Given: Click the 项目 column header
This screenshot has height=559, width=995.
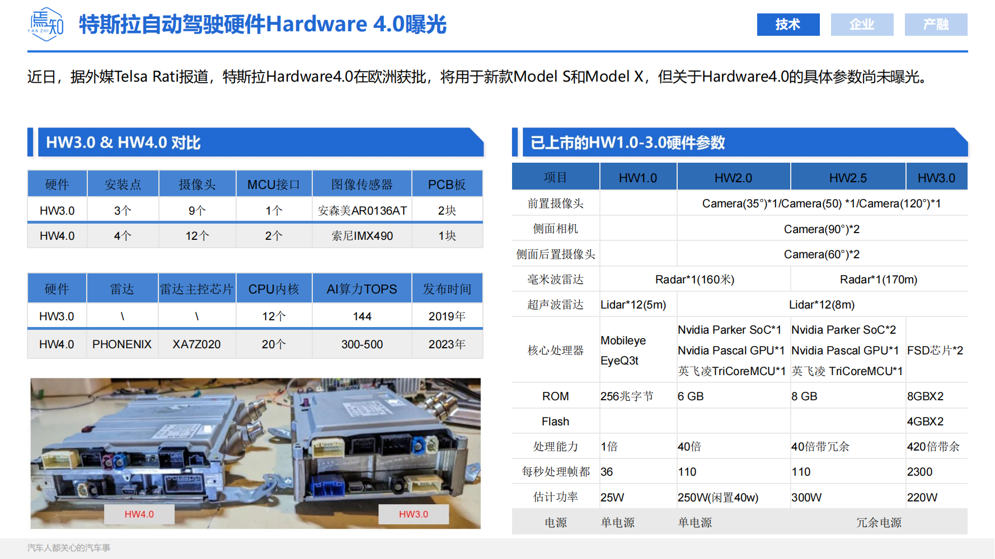Looking at the screenshot, I should pos(555,177).
